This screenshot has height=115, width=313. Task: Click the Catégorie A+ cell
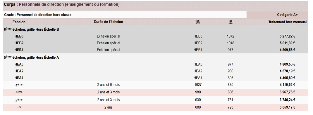pos(278,15)
